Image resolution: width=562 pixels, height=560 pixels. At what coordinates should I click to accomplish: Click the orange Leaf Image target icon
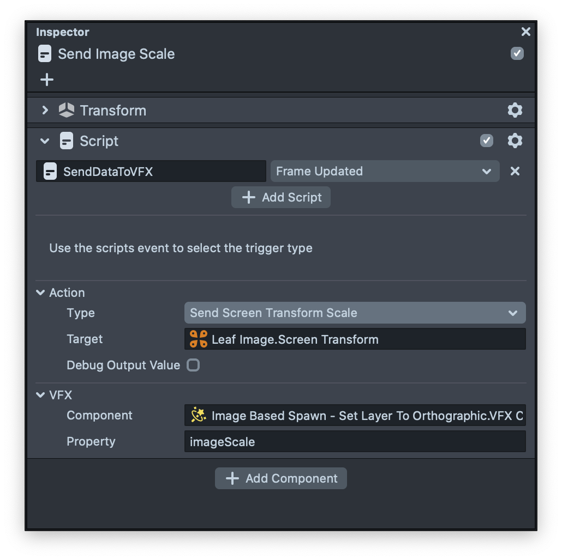(x=198, y=339)
